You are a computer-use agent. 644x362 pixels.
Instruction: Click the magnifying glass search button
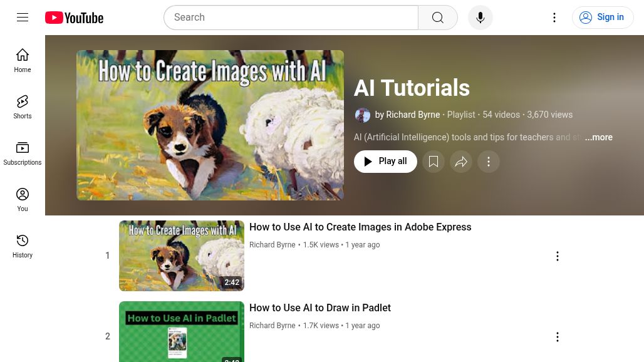tap(438, 18)
